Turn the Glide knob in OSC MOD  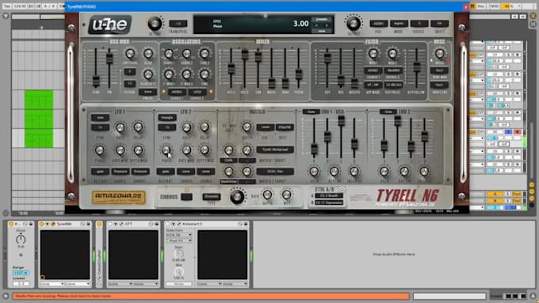(148, 54)
